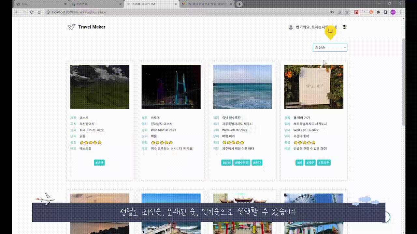Select the date Wed Feb 09 2022
The height and width of the screenshot is (234, 417).
(235, 130)
